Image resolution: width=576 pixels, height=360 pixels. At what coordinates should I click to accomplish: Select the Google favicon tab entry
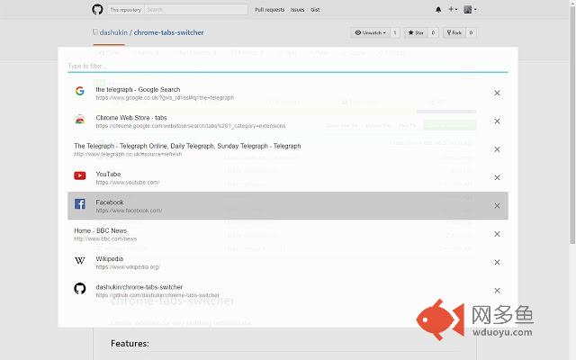coord(80,91)
